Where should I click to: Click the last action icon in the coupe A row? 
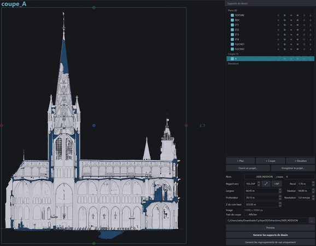(x=311, y=59)
